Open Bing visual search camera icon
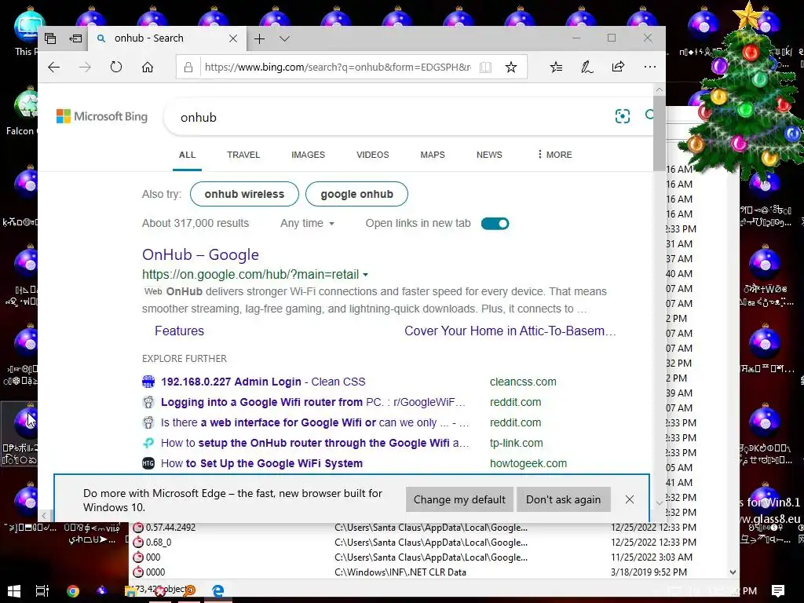 (x=623, y=116)
